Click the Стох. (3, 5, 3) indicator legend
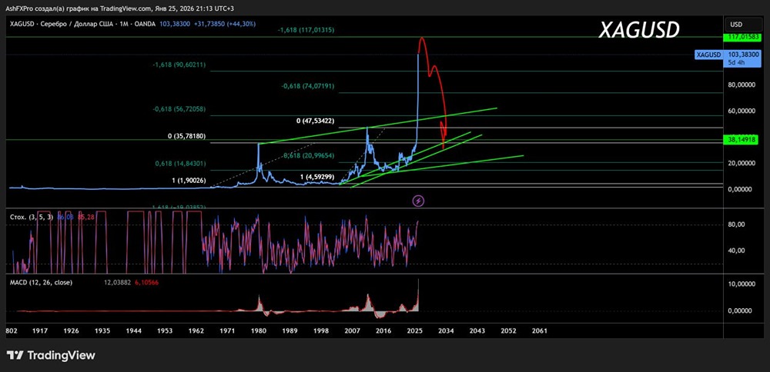This screenshot has height=372, width=770. (x=31, y=217)
